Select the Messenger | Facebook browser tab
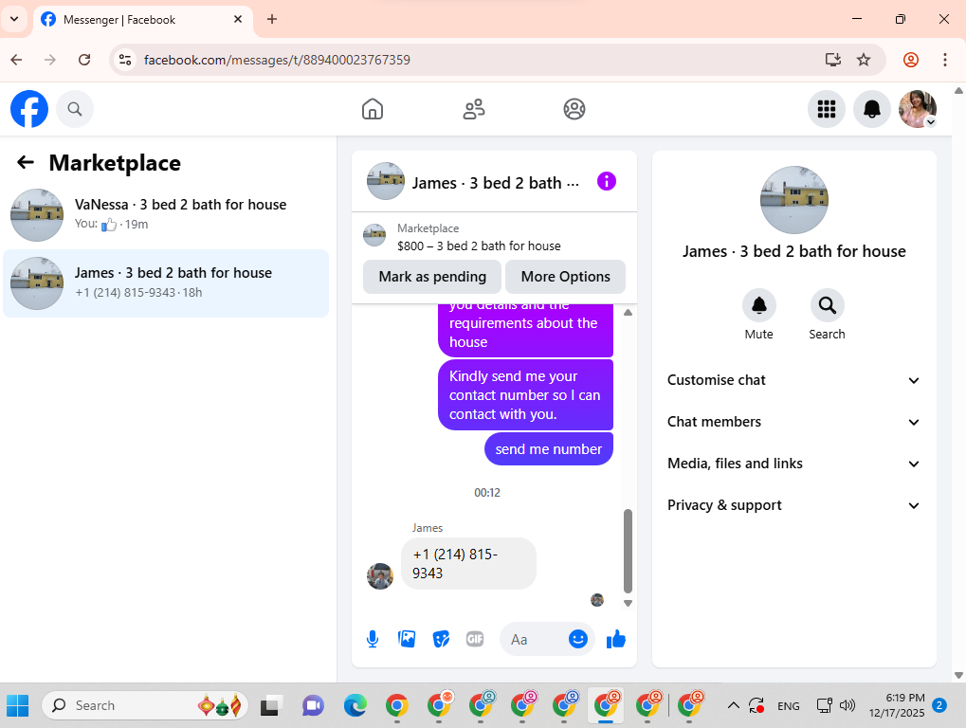Screen dimensions: 966x728 [142, 20]
